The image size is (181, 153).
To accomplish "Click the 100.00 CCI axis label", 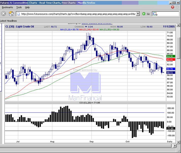I will click(x=171, y=113).
